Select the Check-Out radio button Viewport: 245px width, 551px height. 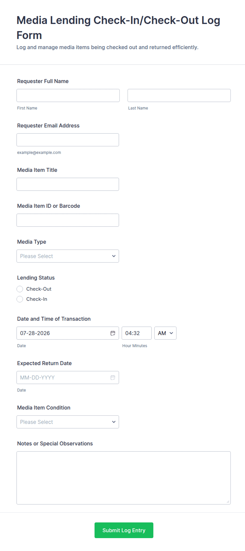pos(20,289)
